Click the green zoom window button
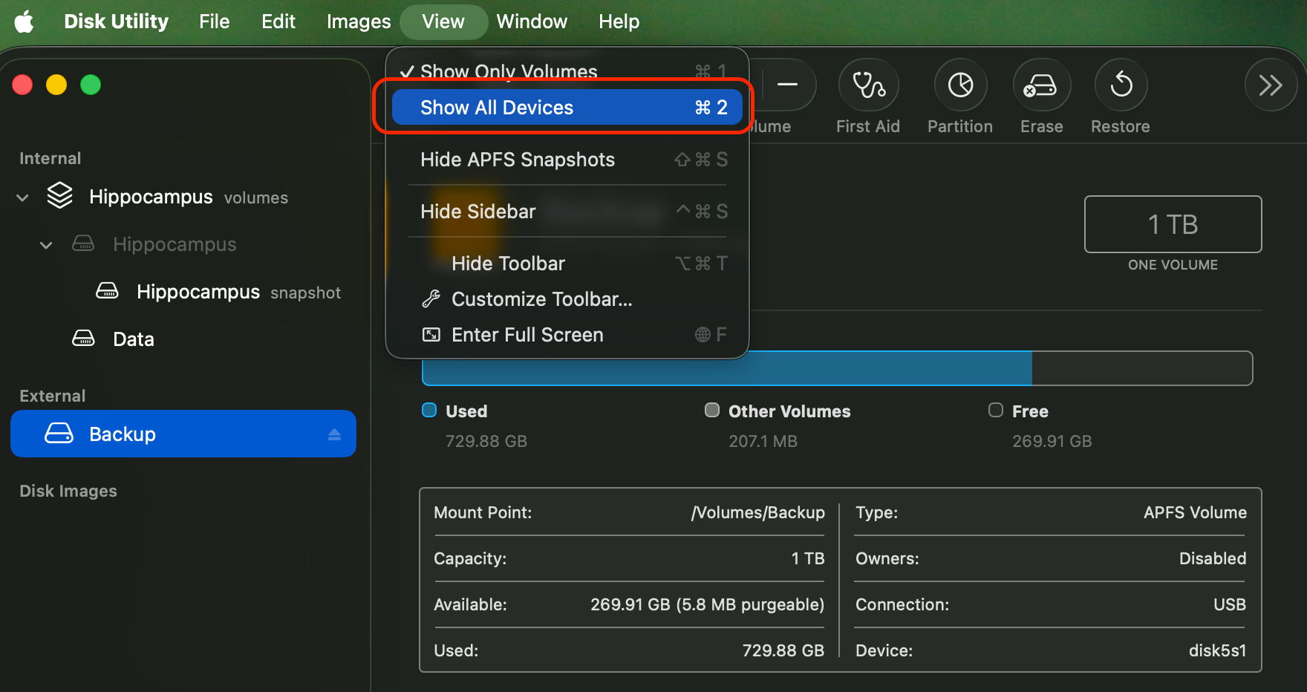This screenshot has width=1307, height=692. click(x=91, y=85)
